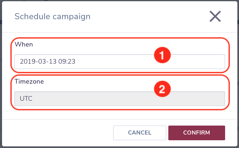Click the "When" field label
This screenshot has height=148, width=239.
pyautogui.click(x=24, y=44)
